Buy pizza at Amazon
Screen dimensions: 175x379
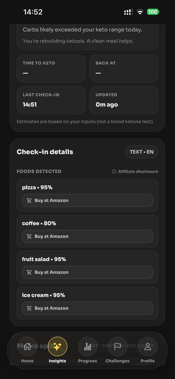[87, 200]
